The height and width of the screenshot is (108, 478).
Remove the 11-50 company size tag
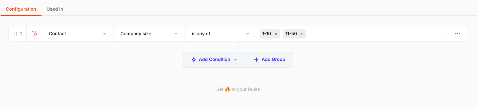click(x=301, y=34)
